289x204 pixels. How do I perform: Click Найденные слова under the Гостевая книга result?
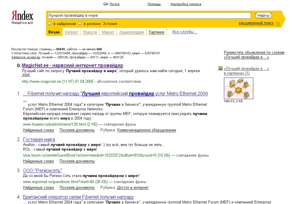38,161
